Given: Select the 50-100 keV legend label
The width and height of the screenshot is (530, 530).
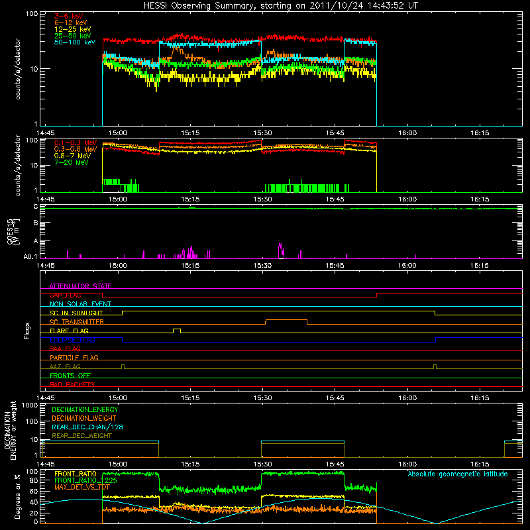Looking at the screenshot, I should [74, 42].
